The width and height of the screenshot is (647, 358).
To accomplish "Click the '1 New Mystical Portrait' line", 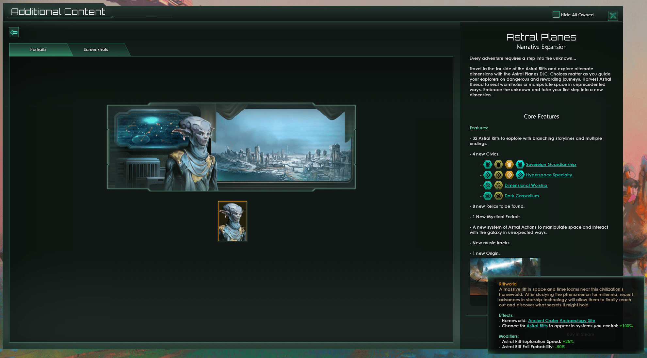I will pos(495,217).
